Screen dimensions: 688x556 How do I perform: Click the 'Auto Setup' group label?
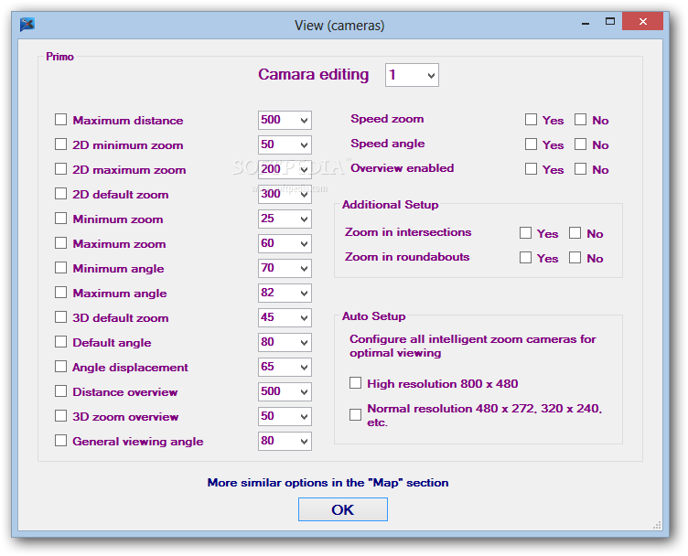(374, 316)
